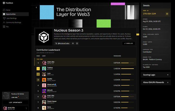This screenshot has height=111, width=175.
Task: Click the rank 3 badge
Action: pos(38,80)
